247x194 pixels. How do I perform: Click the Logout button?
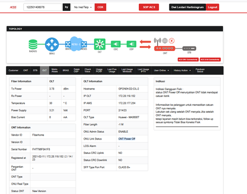(x=212, y=7)
